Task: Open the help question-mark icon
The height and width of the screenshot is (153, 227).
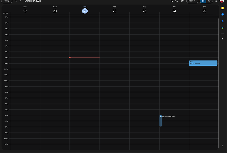Action: tap(177, 1)
